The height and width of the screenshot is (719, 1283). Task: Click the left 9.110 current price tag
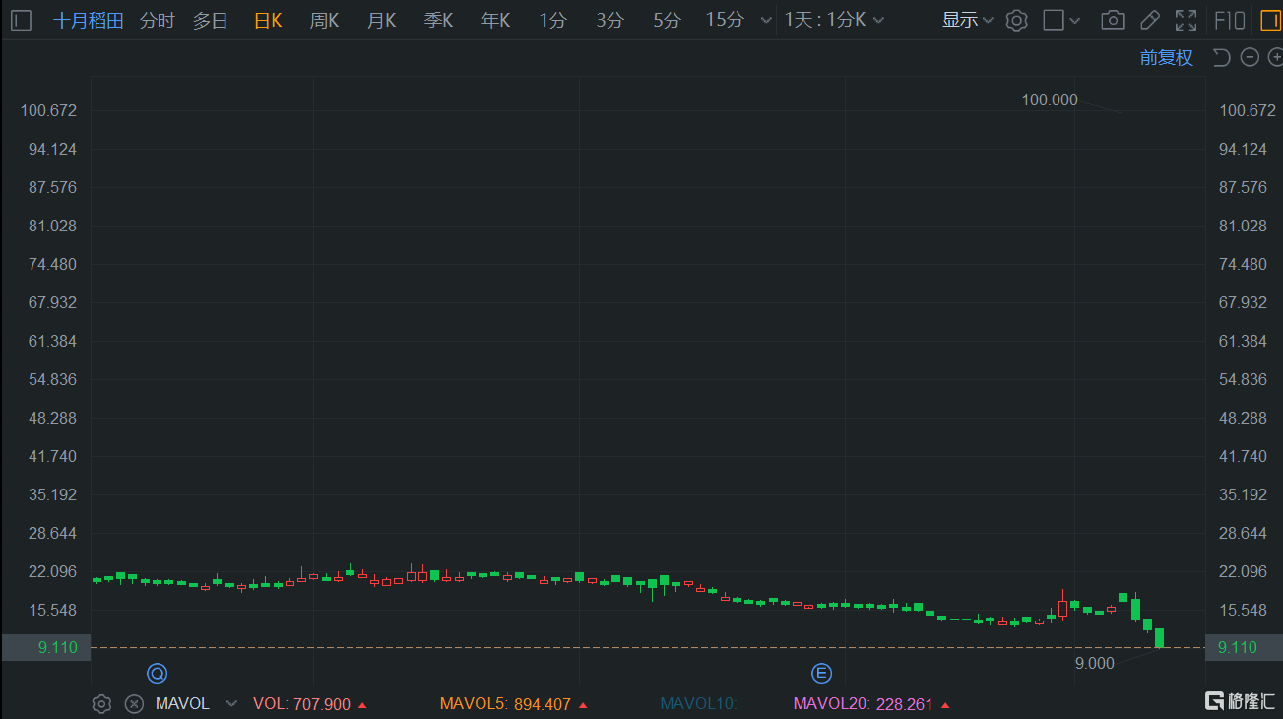(x=45, y=647)
